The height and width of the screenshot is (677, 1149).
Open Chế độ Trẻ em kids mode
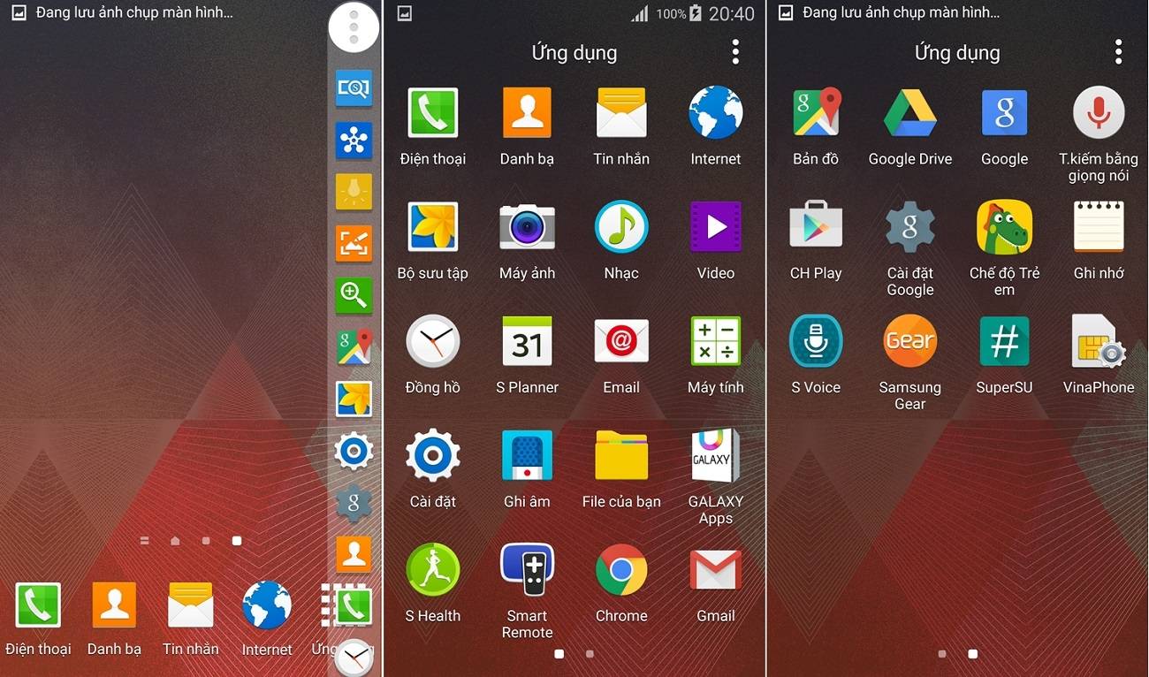point(1004,228)
